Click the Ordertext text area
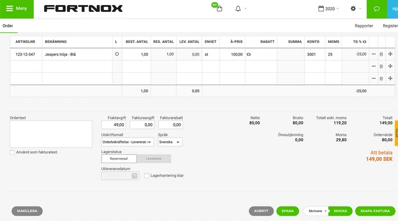The image size is (398, 224). coord(51,134)
